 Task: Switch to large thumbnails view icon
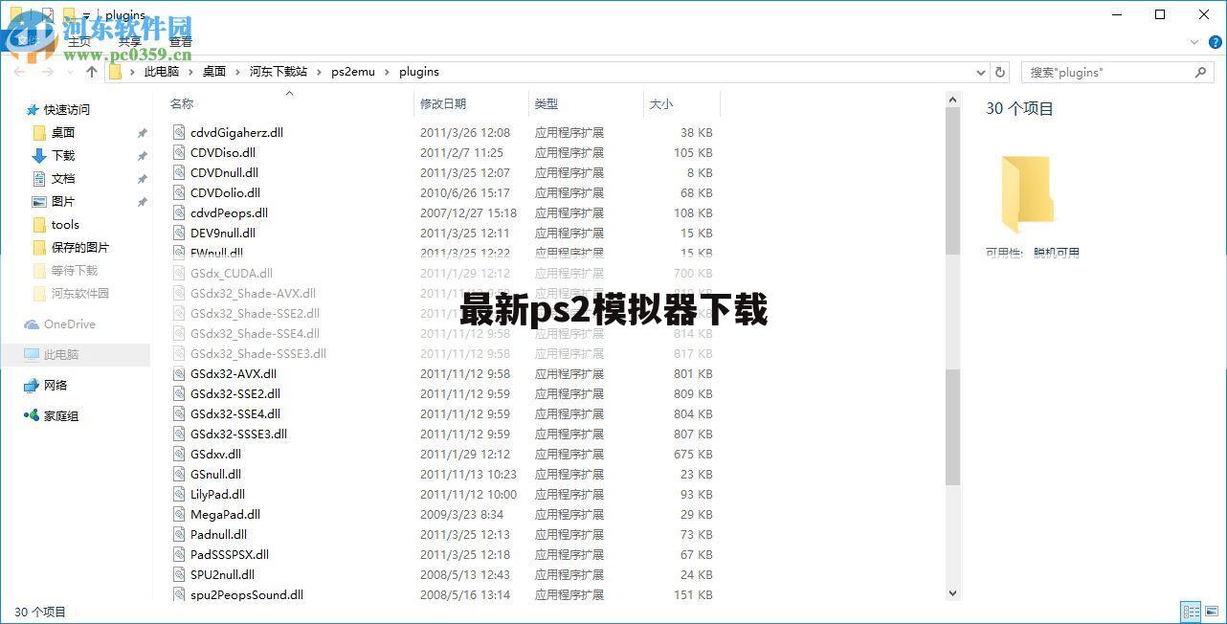pyautogui.click(x=1213, y=611)
